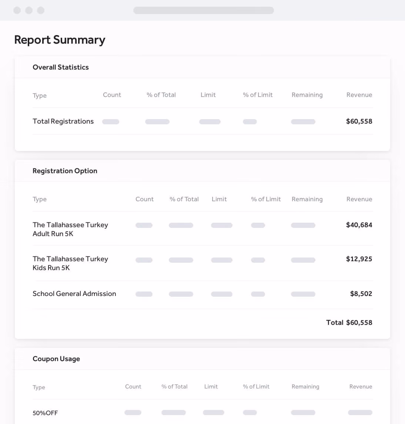Select the Overall Statistics section title
Screen dimensions: 405x424
[x=61, y=67]
